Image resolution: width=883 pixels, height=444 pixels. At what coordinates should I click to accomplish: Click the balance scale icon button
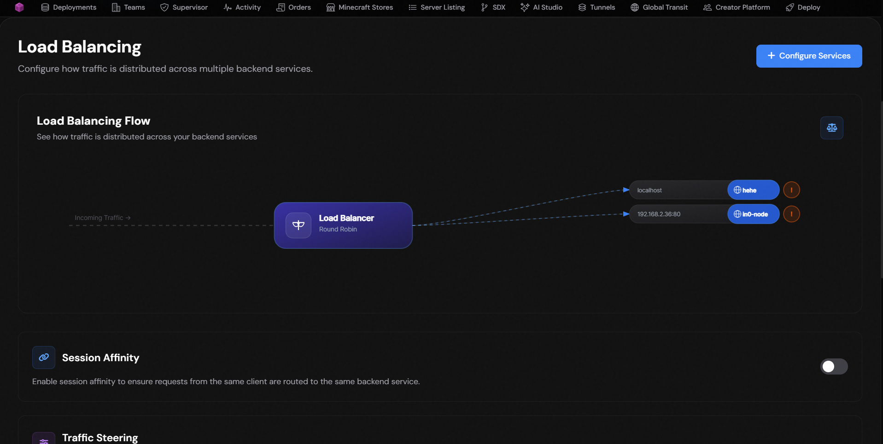[x=831, y=128]
